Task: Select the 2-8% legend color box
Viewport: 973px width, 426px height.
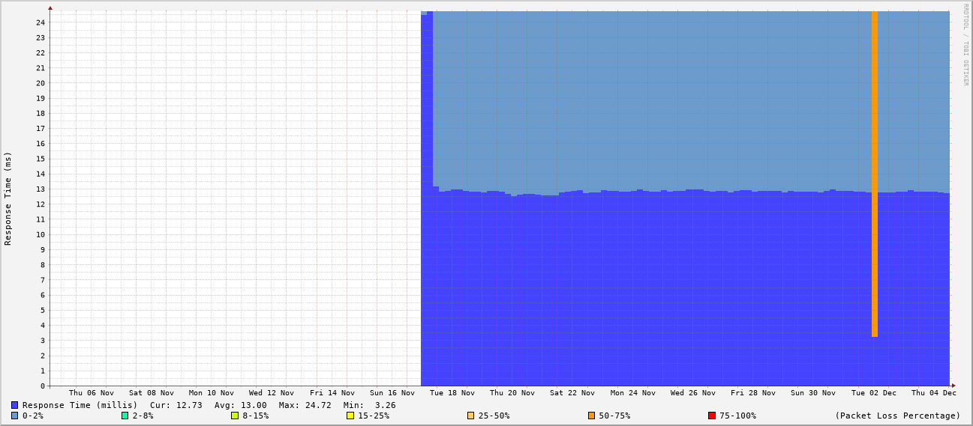Action: click(x=125, y=416)
